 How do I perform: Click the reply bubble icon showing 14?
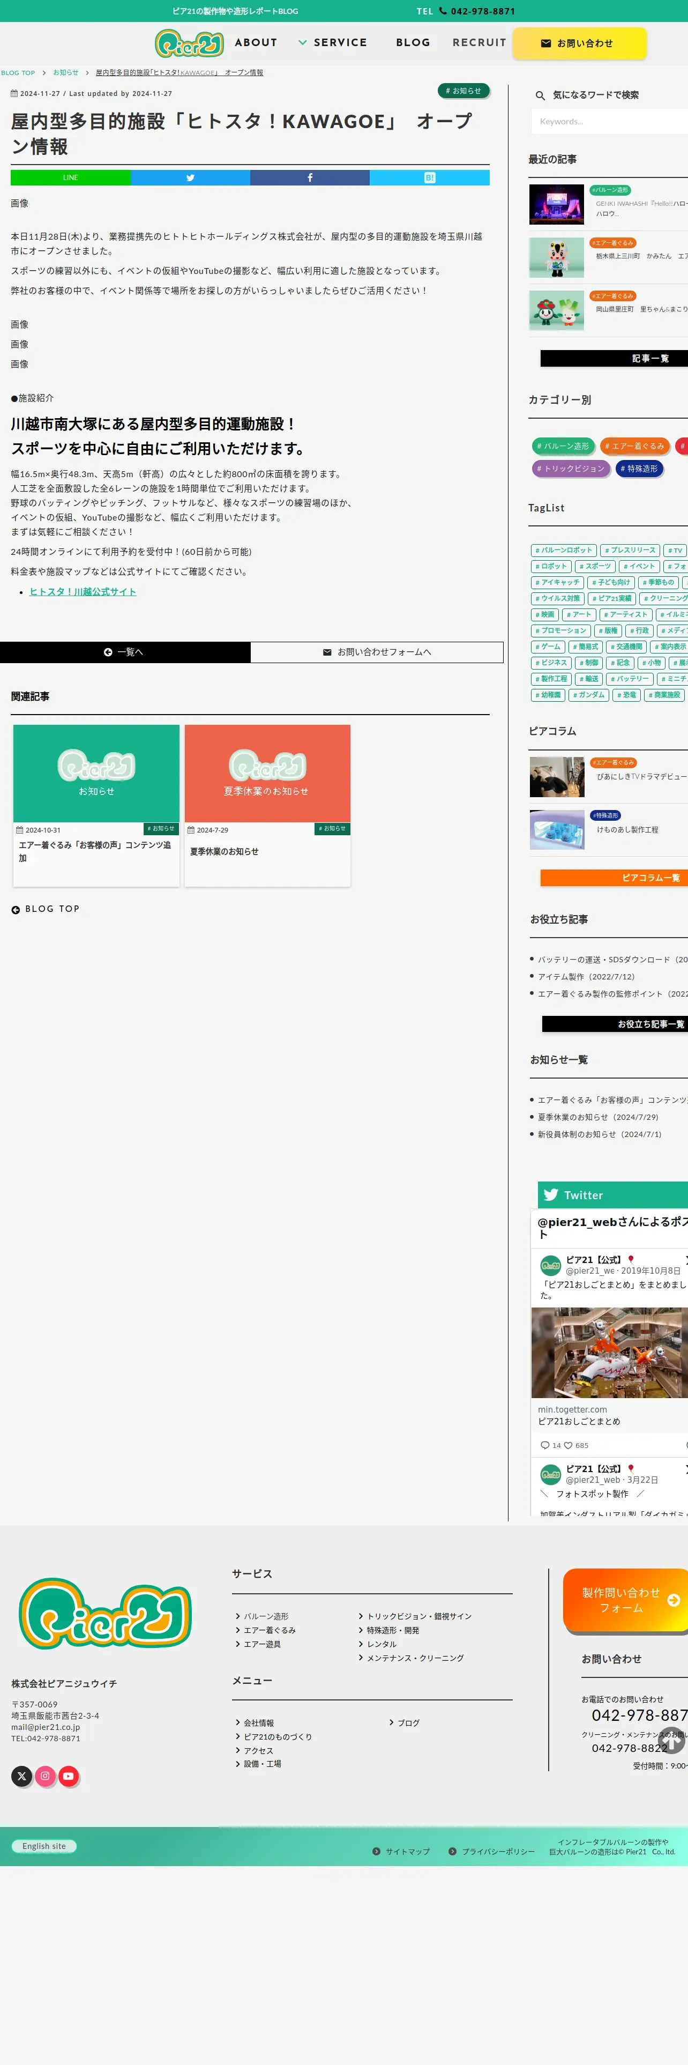[544, 1445]
